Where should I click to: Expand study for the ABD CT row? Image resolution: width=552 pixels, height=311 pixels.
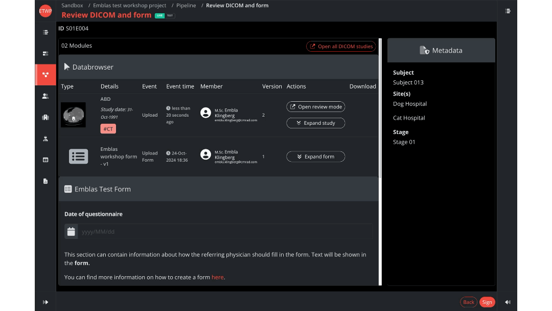315,123
